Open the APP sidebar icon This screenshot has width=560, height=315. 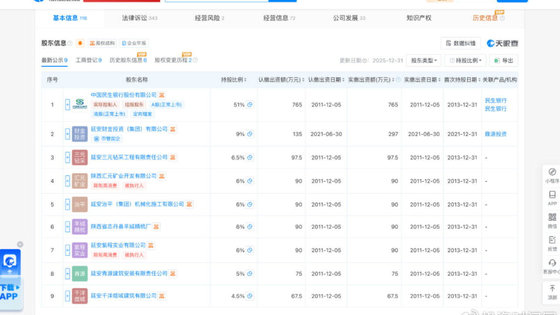coord(552,198)
